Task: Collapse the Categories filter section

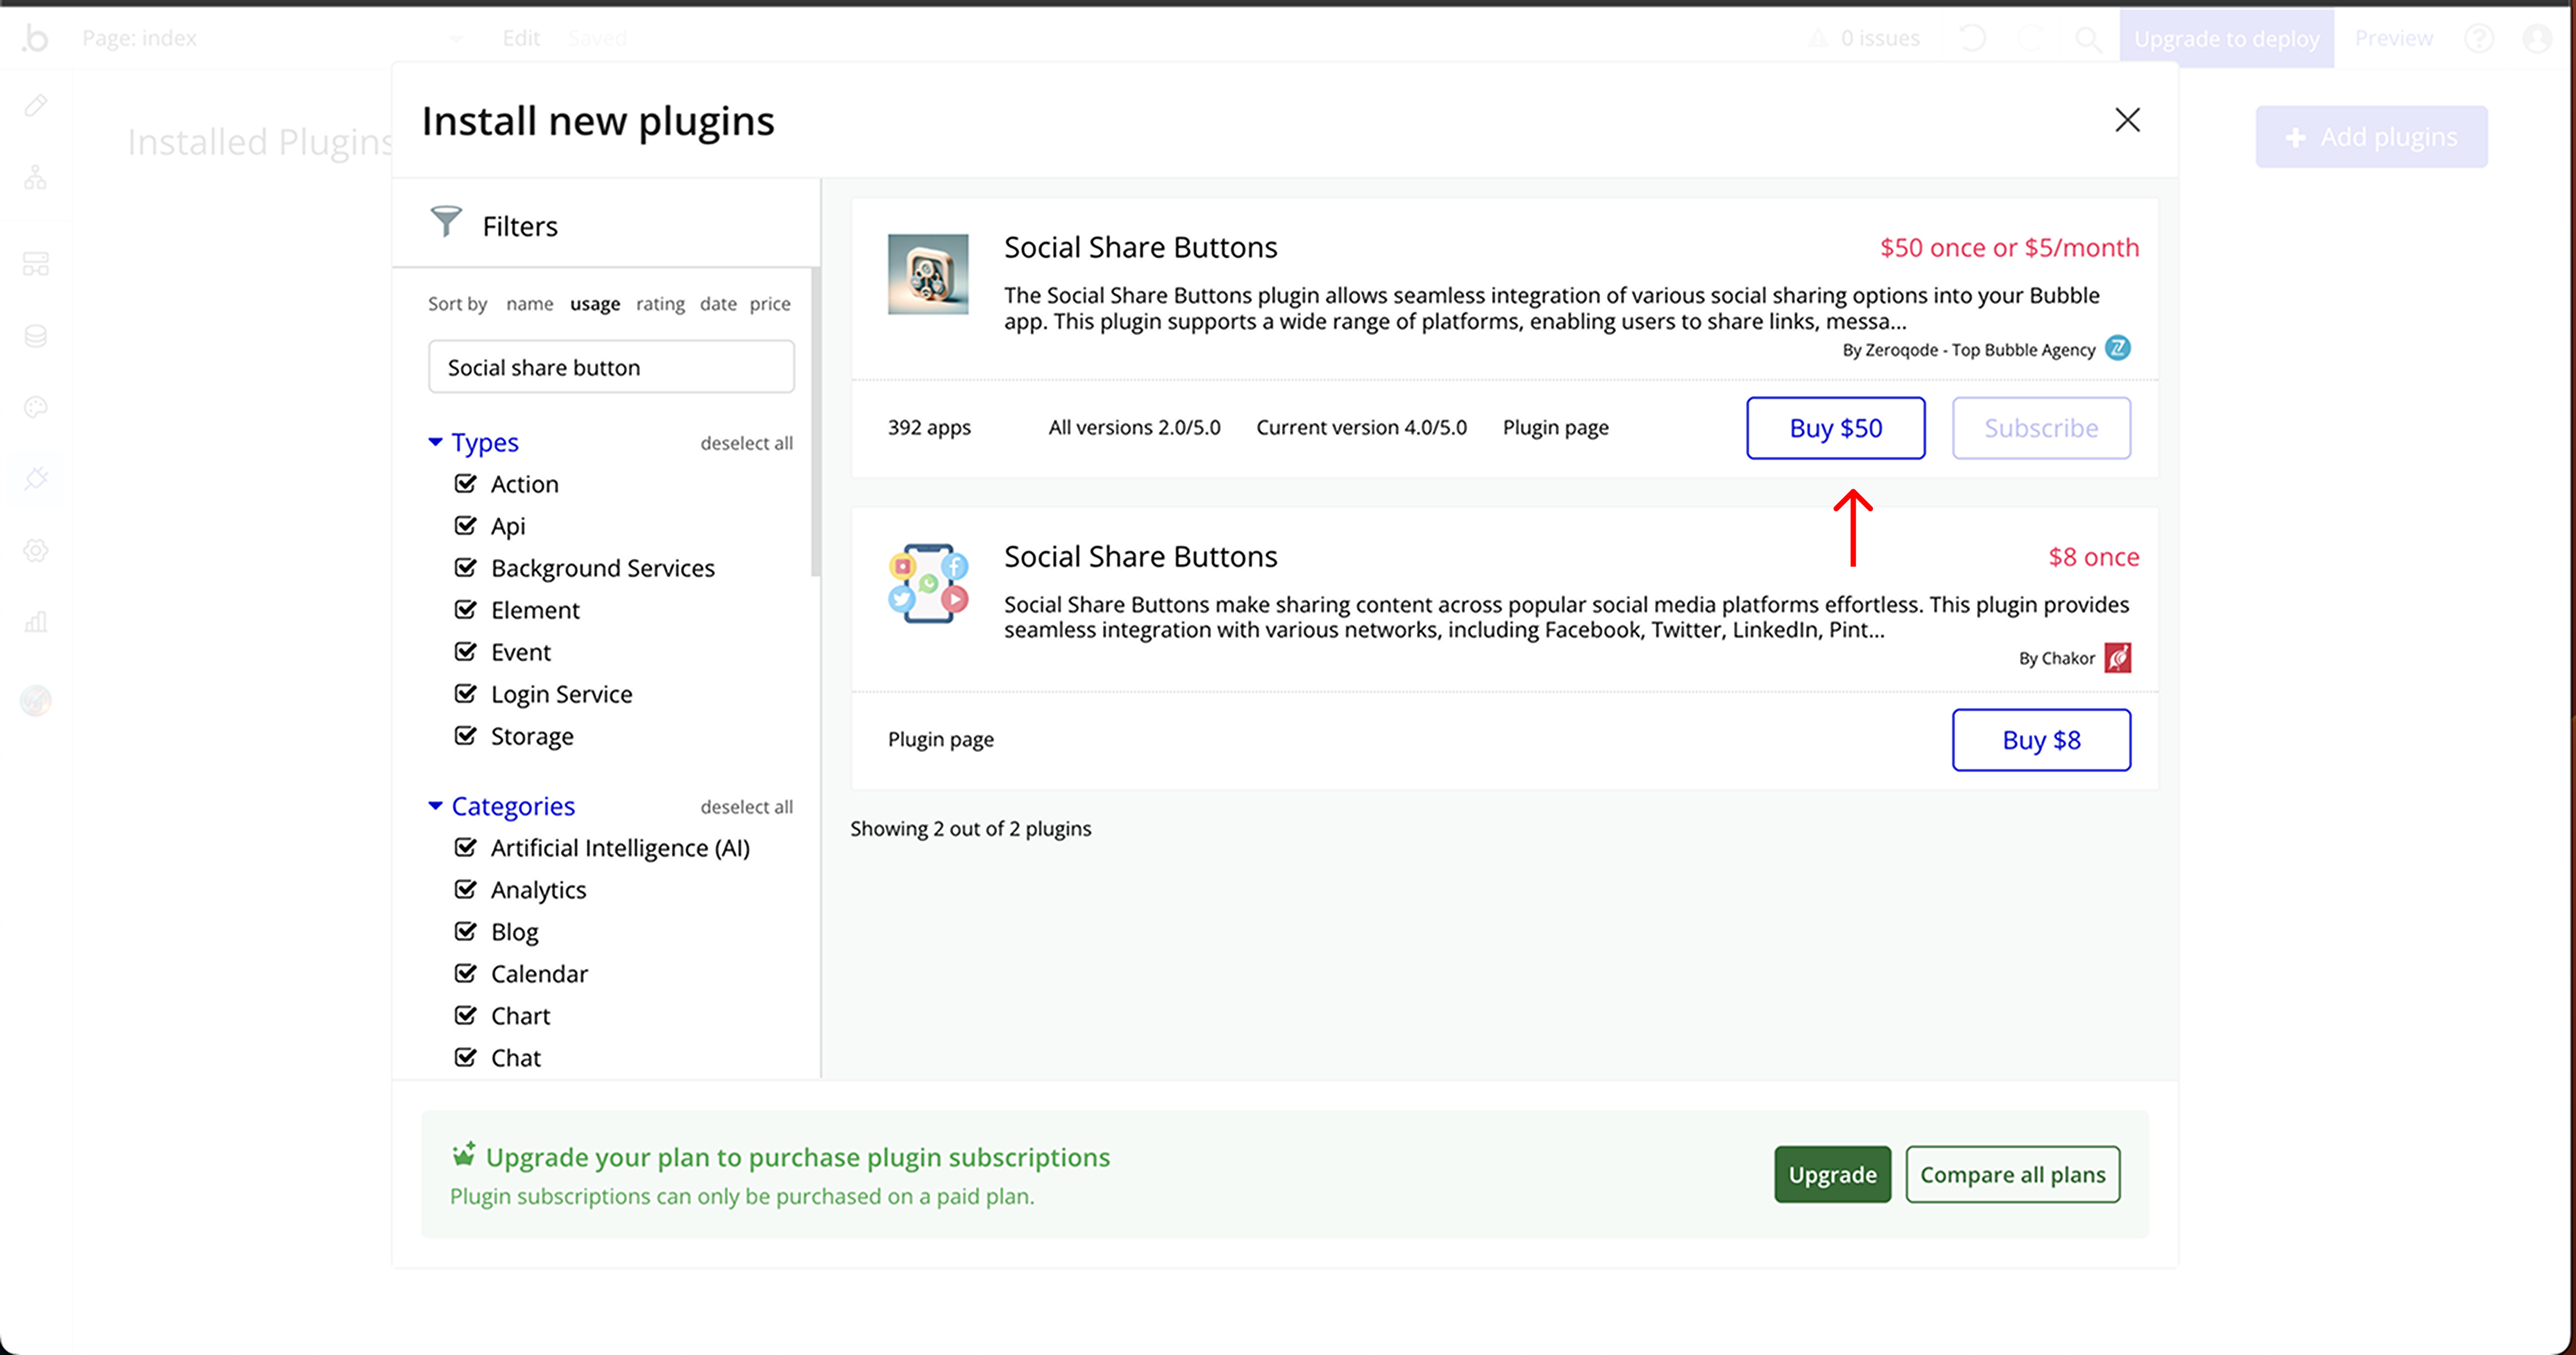Action: [x=436, y=806]
